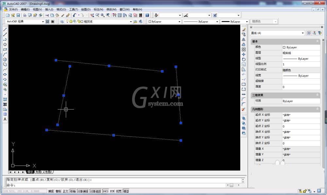Click the Undo arrow icon
Image resolution: width=327 pixels, height=195 pixels.
coord(75,15)
